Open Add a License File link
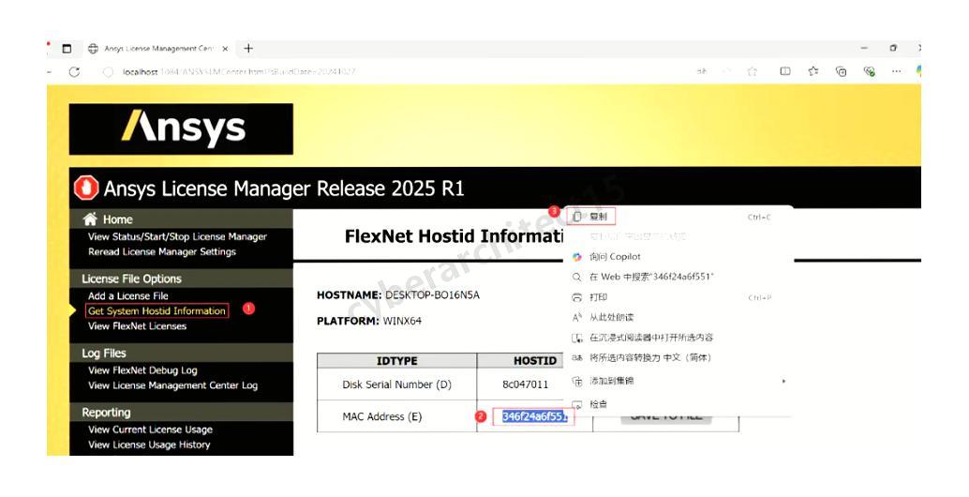Viewport: 969px width, 497px height. click(x=128, y=295)
